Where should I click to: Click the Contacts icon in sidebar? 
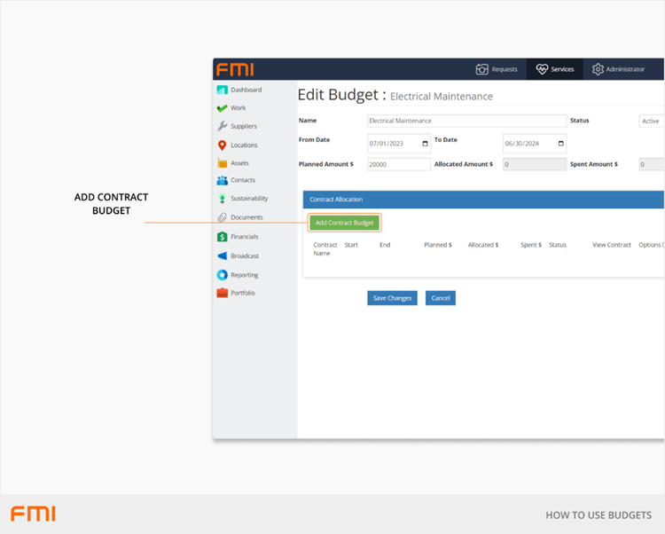tap(223, 180)
